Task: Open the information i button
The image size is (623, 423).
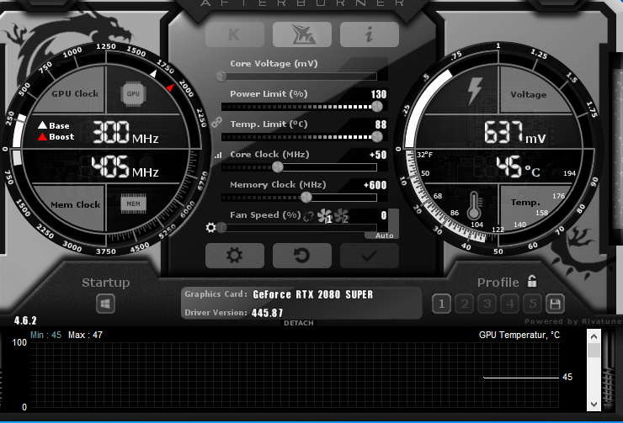Action: (370, 34)
